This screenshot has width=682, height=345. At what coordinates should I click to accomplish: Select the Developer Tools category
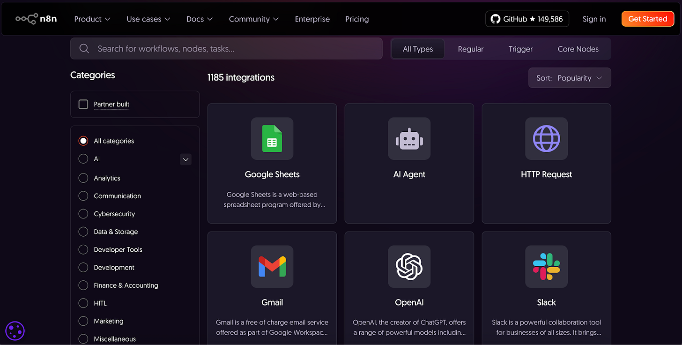click(83, 249)
